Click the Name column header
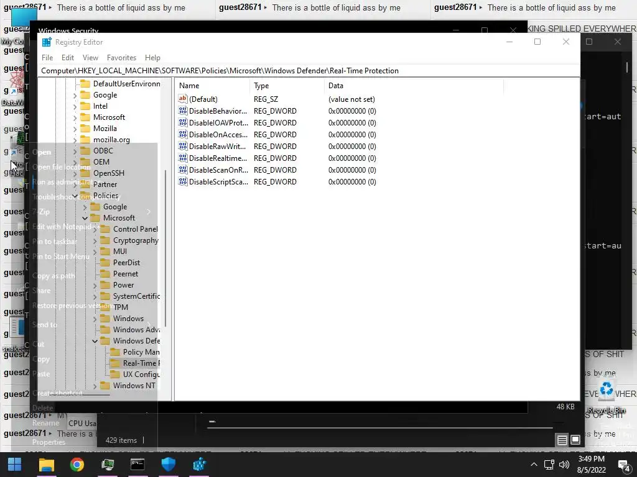 click(x=213, y=86)
